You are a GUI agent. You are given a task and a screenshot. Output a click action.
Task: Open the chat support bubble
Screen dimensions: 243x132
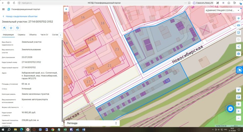pos(230,109)
